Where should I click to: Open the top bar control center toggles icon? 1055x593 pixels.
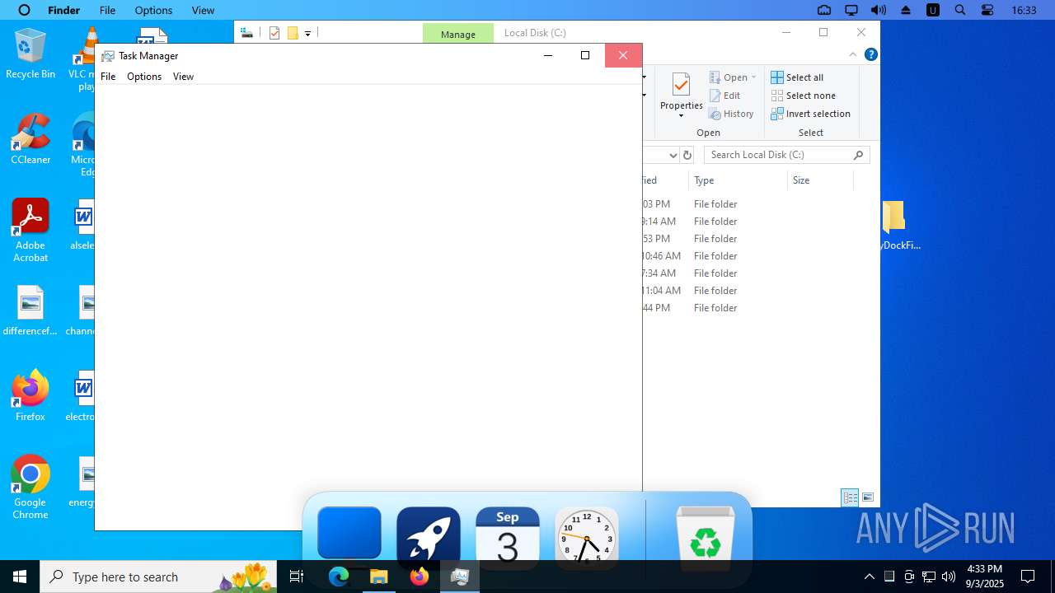(x=987, y=11)
